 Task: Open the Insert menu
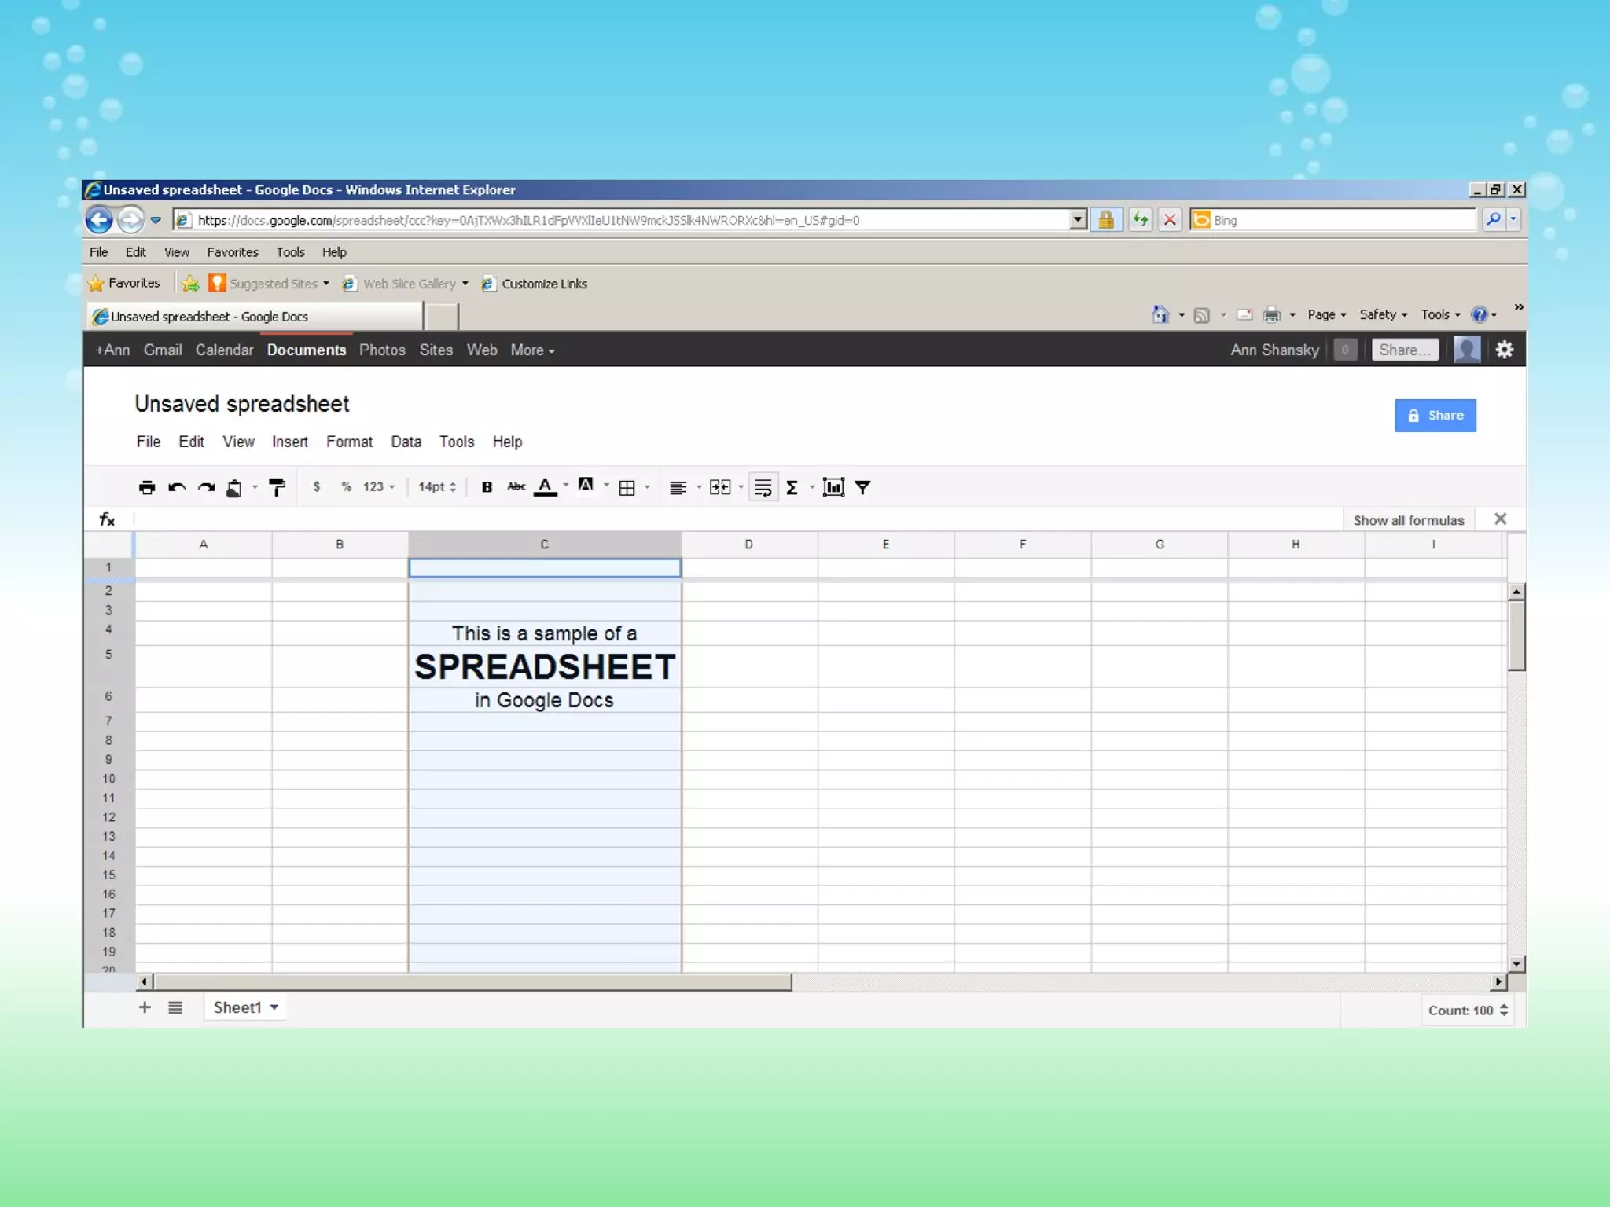pos(289,442)
